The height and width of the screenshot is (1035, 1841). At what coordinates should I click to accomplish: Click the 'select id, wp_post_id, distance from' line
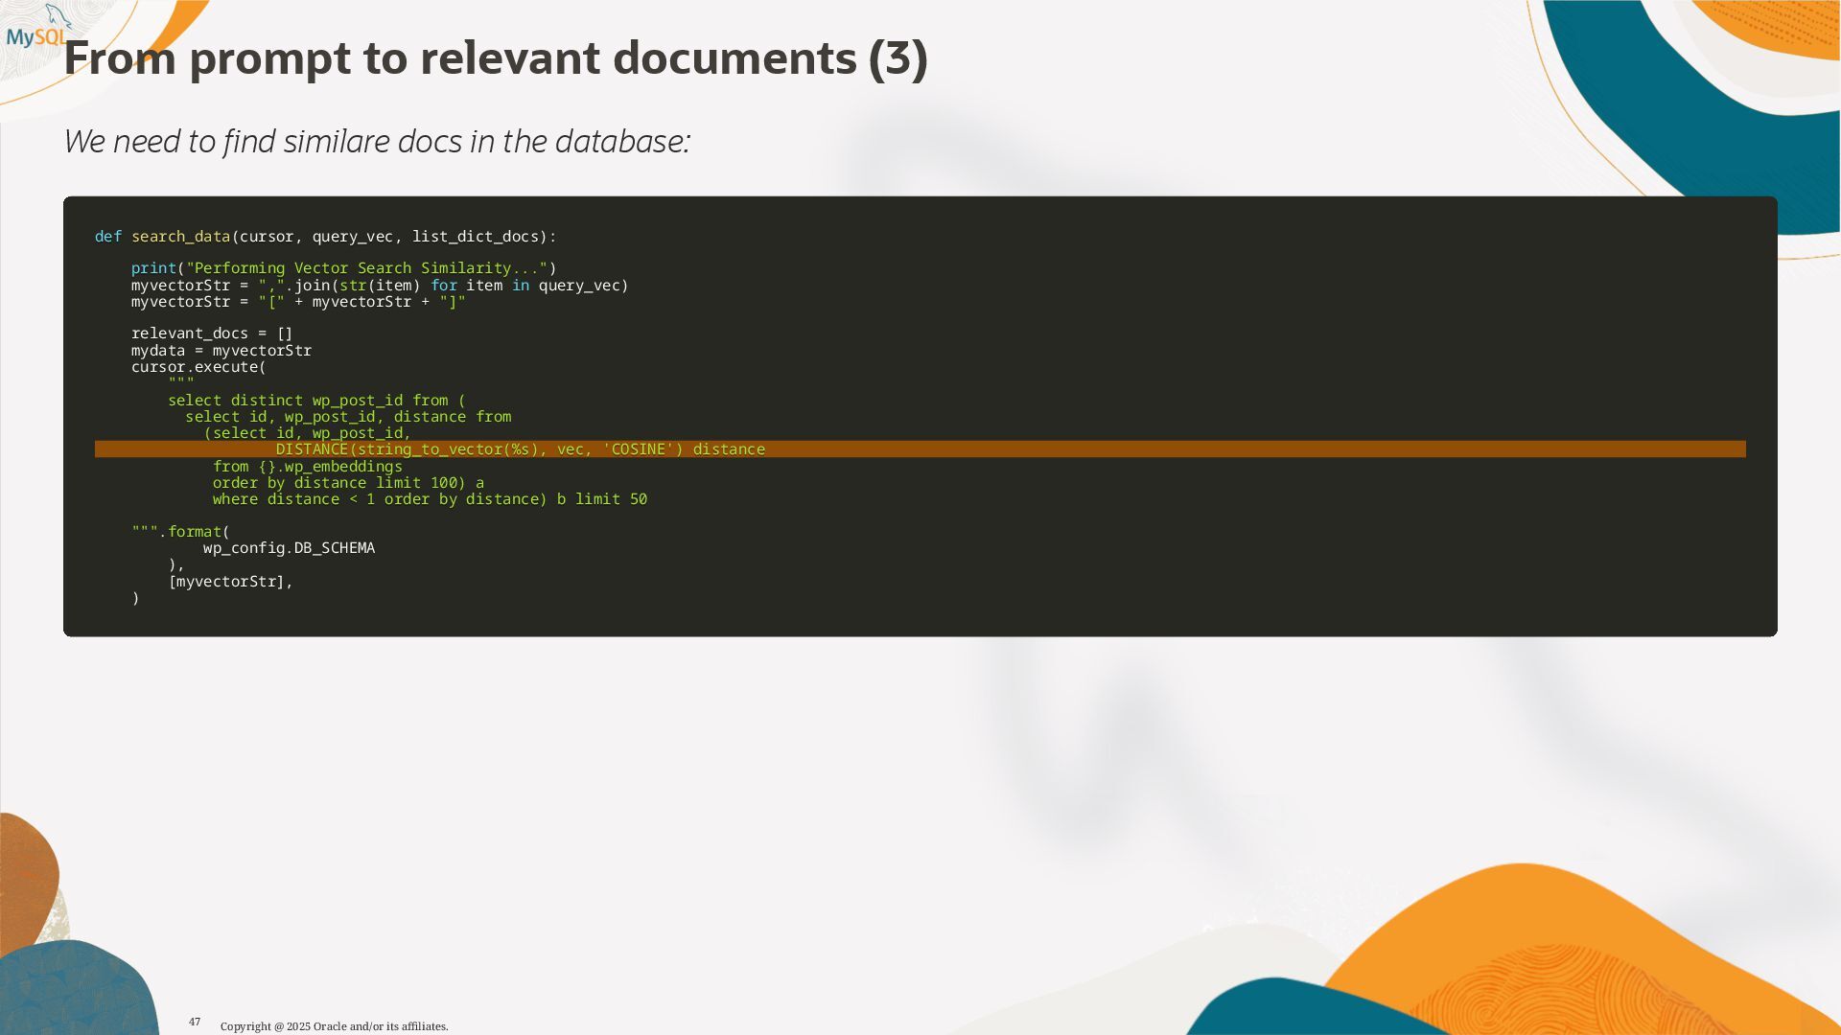[x=348, y=417]
